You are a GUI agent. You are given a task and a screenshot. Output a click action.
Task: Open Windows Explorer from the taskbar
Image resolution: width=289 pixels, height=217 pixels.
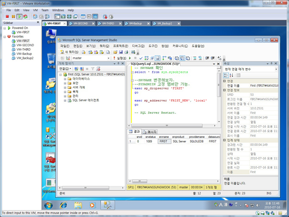point(78,205)
